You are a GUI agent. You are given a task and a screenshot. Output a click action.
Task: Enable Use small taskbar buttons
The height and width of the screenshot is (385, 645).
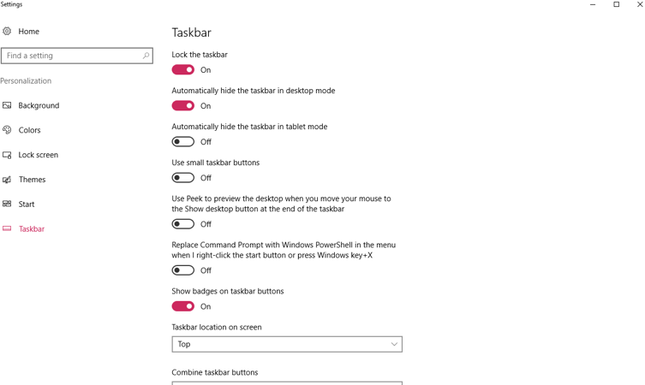pos(183,178)
